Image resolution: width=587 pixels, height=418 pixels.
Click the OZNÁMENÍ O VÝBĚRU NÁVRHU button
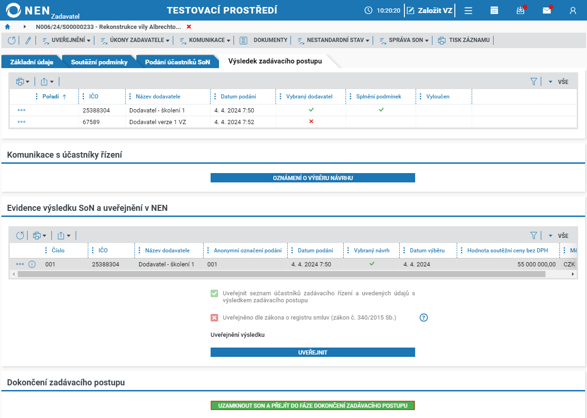pyautogui.click(x=312, y=178)
